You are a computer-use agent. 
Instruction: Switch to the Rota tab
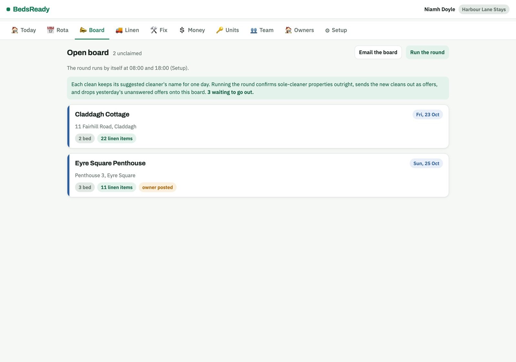tap(58, 30)
